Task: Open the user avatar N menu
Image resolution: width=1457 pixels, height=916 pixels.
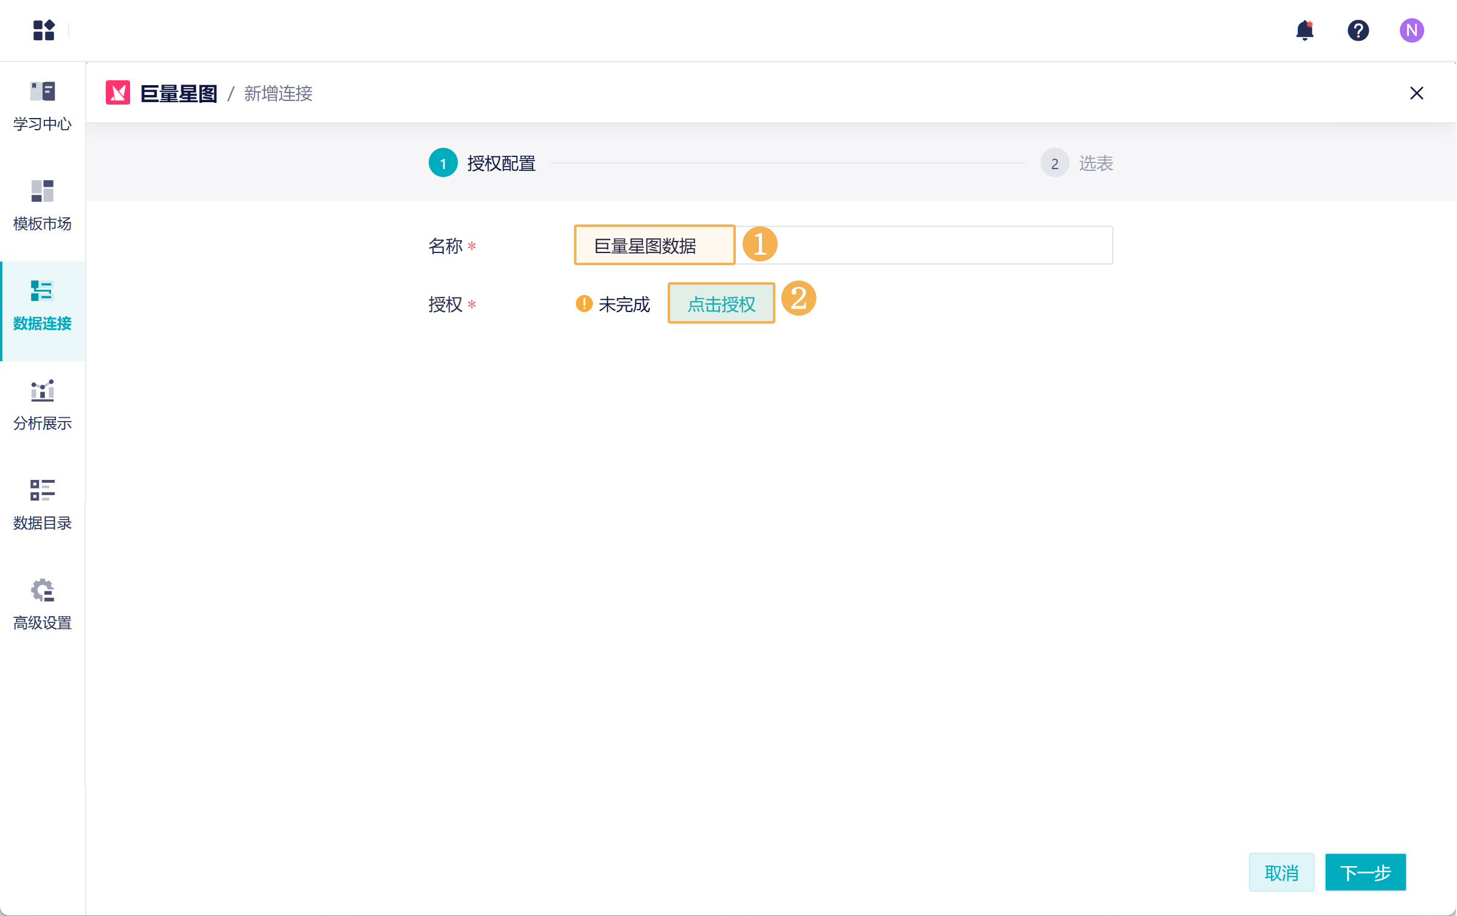Action: click(x=1411, y=30)
